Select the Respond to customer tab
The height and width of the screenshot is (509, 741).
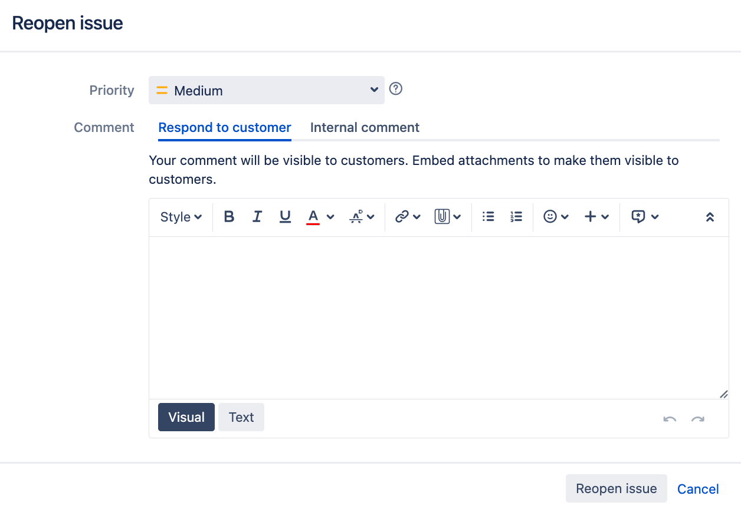[225, 127]
